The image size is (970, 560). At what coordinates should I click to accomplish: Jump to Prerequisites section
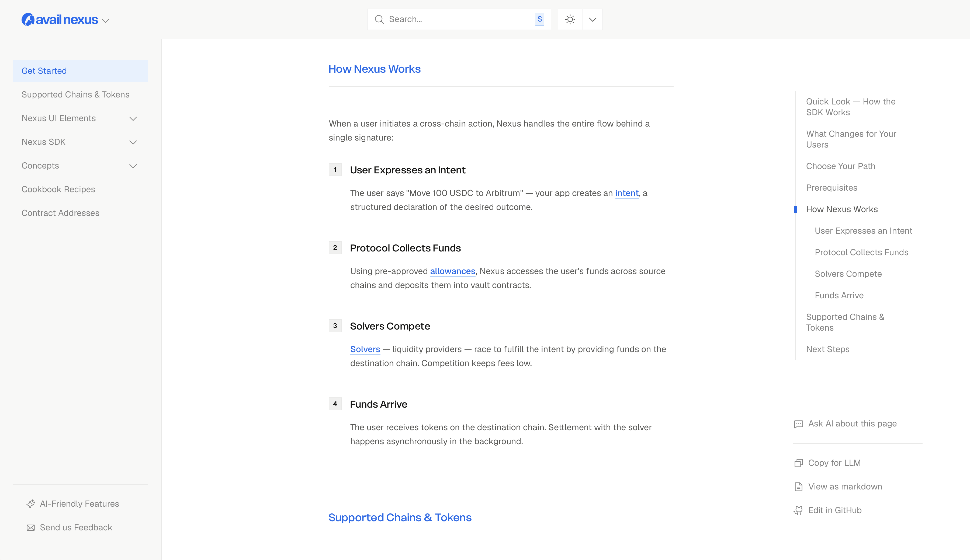[x=832, y=188]
